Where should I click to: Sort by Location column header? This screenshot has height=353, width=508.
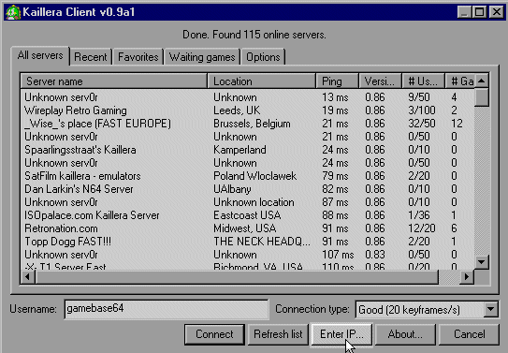click(x=261, y=81)
